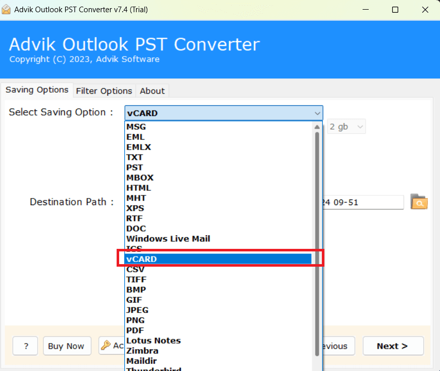The width and height of the screenshot is (440, 371).
Task: Click the Next > button
Action: pos(393,346)
